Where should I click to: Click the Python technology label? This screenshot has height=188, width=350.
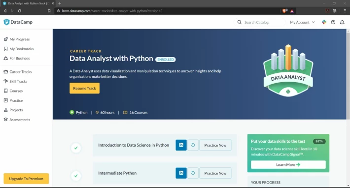(x=81, y=113)
